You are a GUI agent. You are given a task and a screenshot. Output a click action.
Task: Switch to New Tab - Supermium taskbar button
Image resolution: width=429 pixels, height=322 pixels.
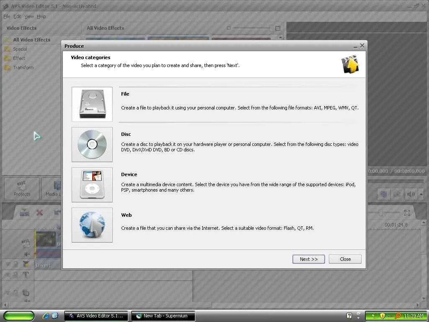[163, 316]
